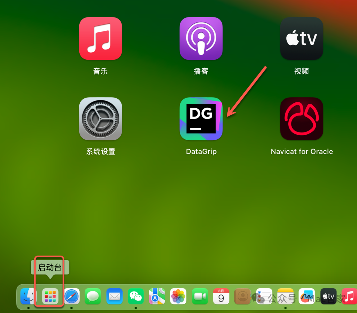Open Contacts from the Dock
The image size is (357, 313).
[x=242, y=296]
